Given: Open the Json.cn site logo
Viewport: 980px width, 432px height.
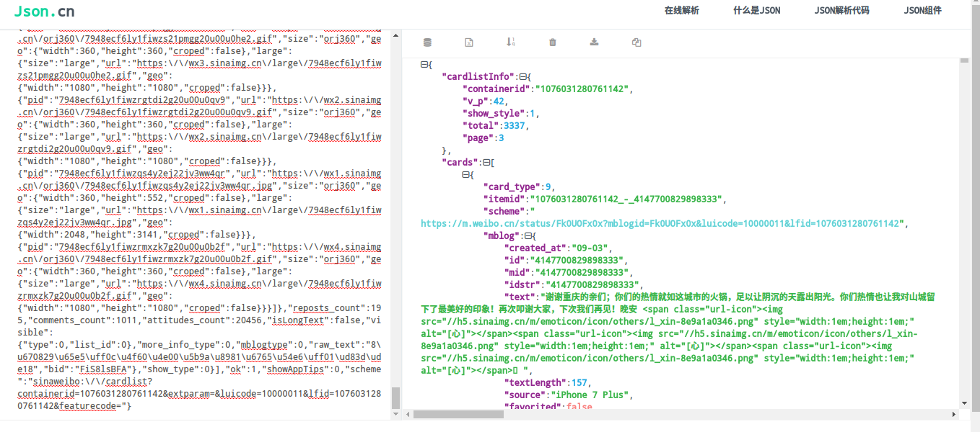Looking at the screenshot, I should (x=44, y=11).
